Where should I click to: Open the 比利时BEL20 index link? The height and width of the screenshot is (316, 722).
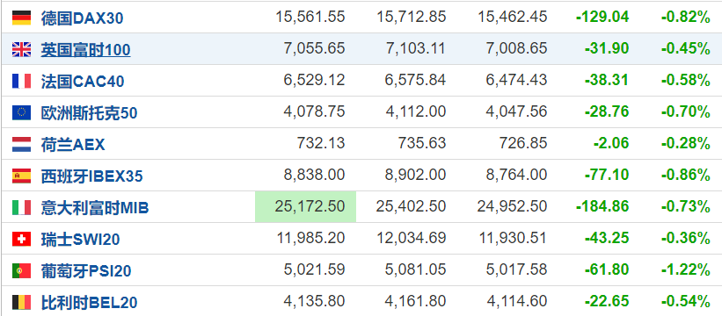click(x=89, y=303)
